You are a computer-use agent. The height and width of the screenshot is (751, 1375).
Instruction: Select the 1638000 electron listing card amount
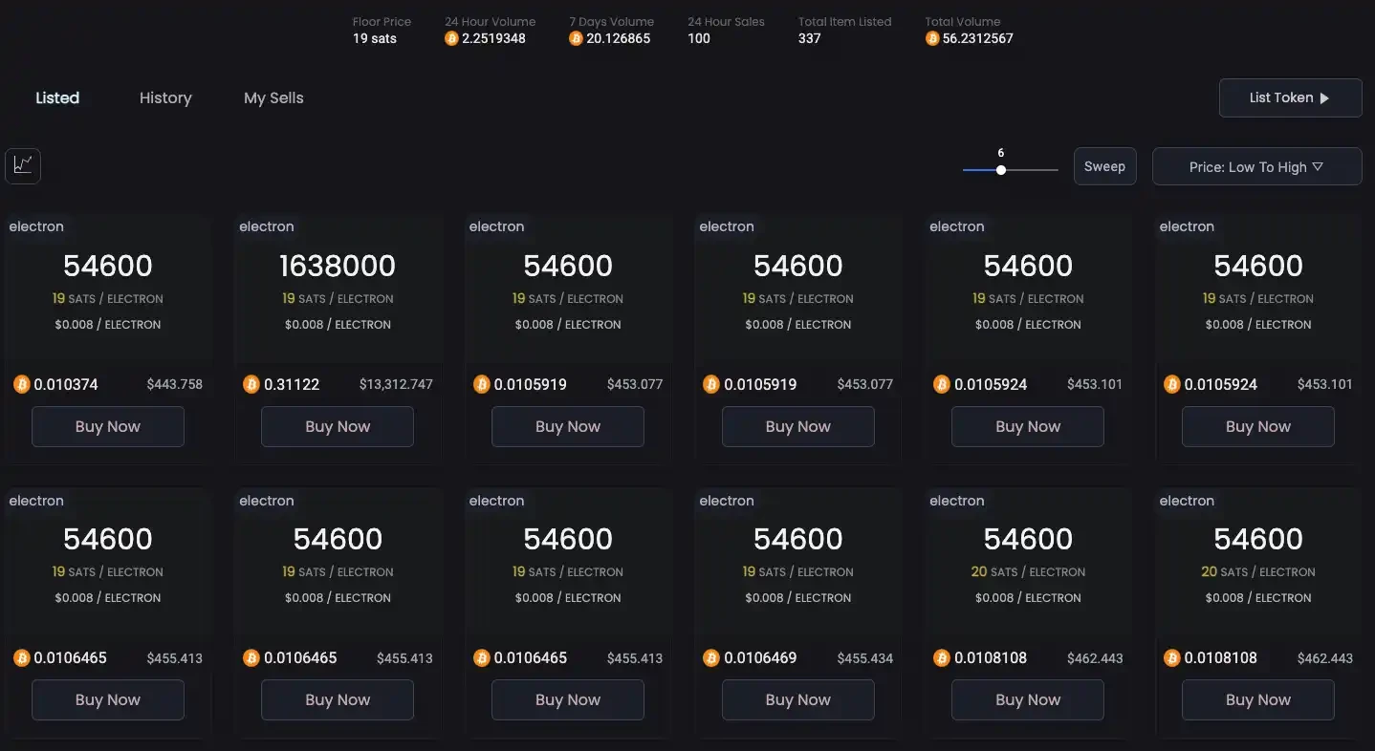click(338, 266)
